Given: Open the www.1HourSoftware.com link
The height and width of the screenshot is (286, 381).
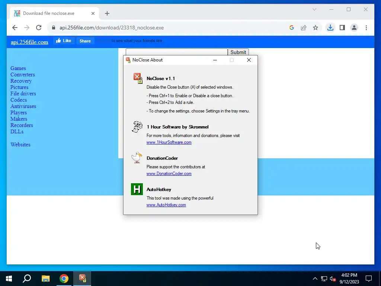Looking at the screenshot, I should click(x=169, y=142).
